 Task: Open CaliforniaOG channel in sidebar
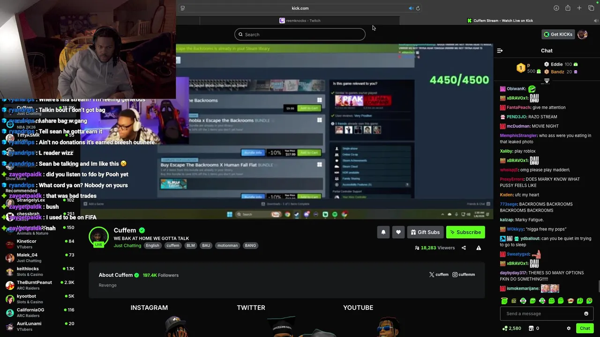point(40,313)
